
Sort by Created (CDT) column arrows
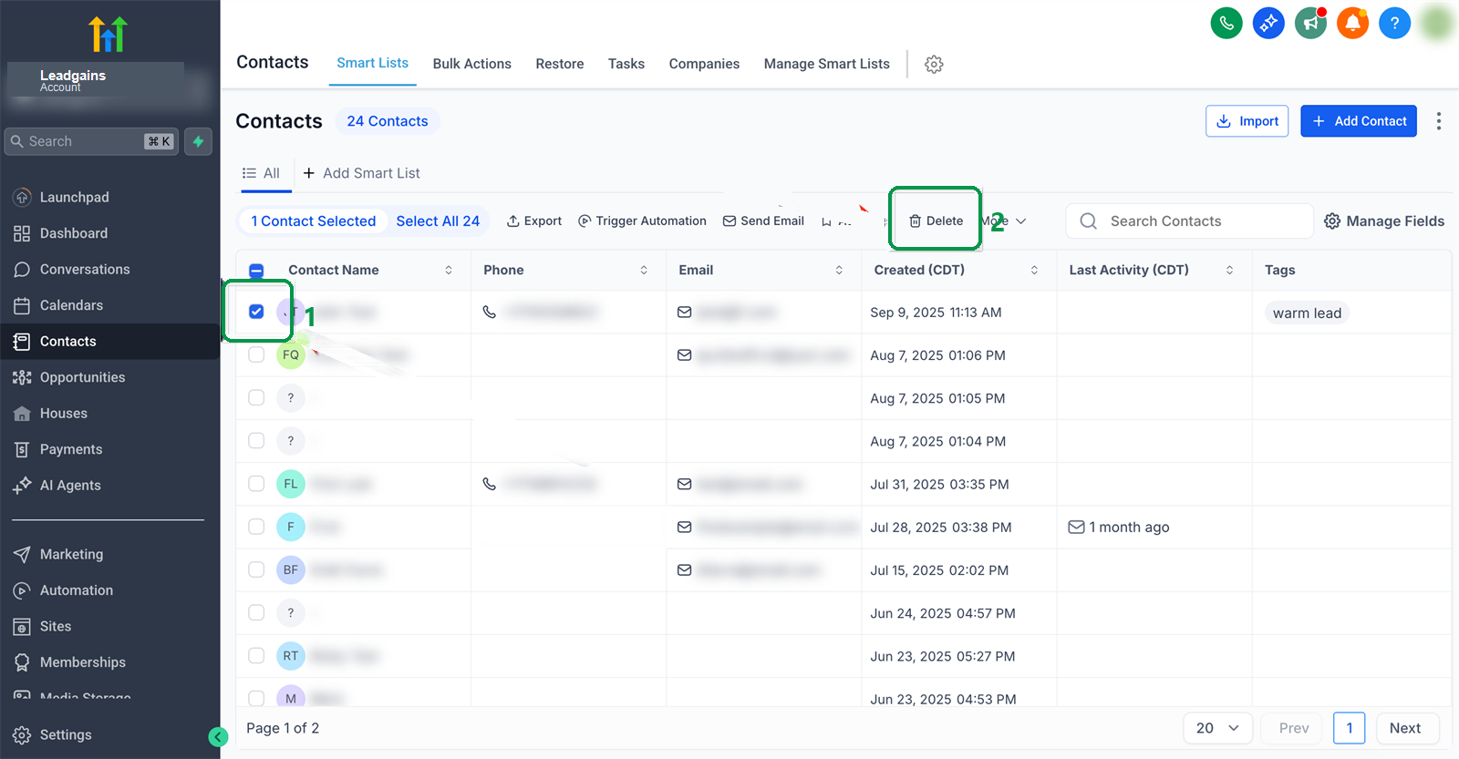[x=1034, y=271]
